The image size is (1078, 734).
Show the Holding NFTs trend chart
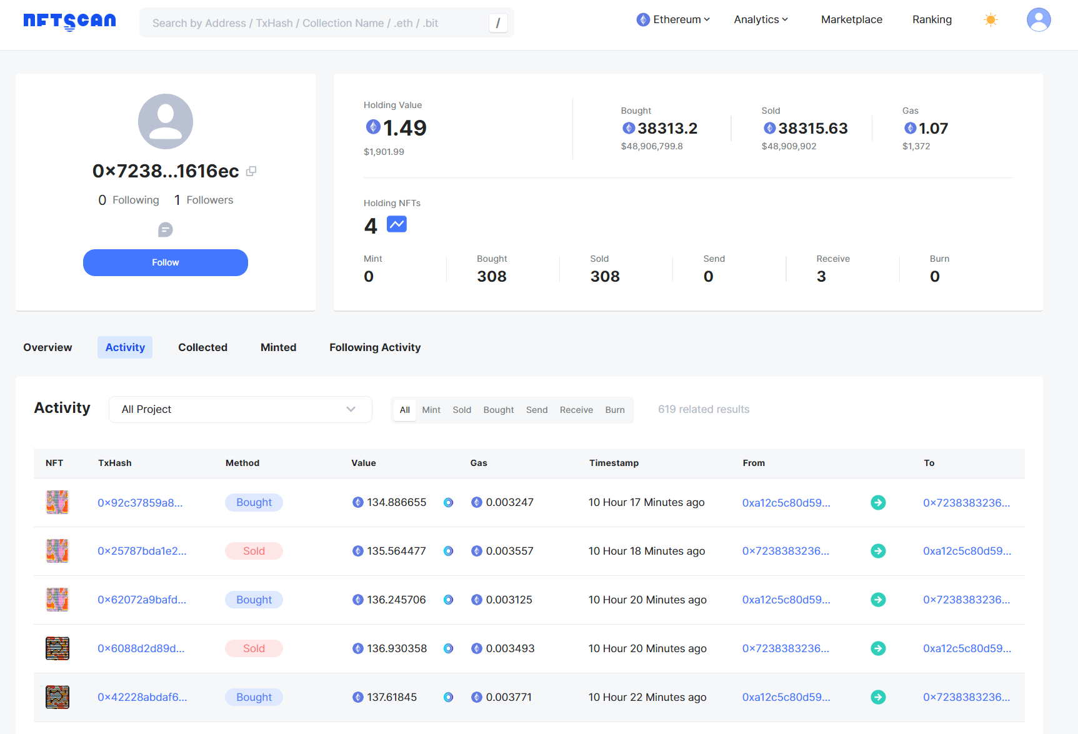coord(397,224)
